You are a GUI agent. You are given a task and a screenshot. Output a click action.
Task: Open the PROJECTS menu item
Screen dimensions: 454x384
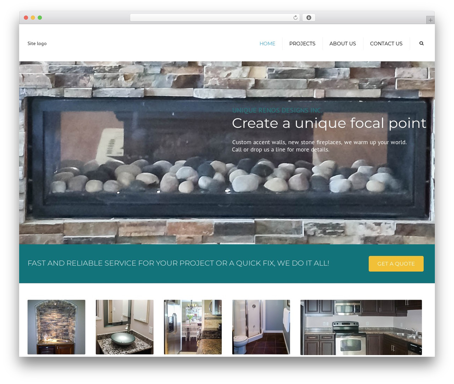pos(302,44)
